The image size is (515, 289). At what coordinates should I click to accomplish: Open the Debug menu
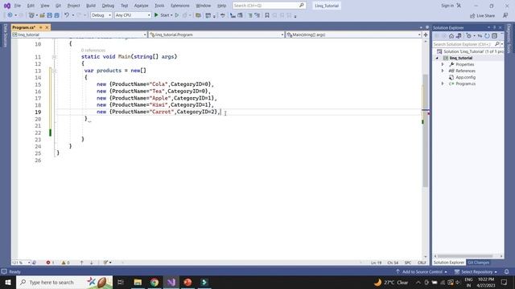[x=108, y=6]
